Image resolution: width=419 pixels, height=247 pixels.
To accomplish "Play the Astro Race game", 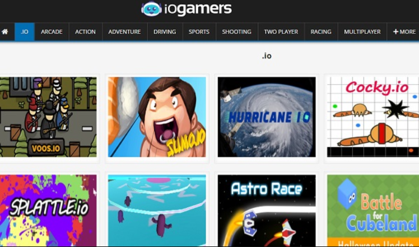I will [267, 211].
